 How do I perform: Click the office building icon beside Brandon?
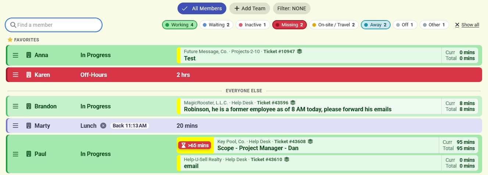pos(29,106)
